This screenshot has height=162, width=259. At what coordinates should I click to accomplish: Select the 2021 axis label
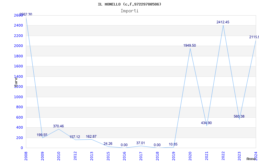tap(207, 156)
